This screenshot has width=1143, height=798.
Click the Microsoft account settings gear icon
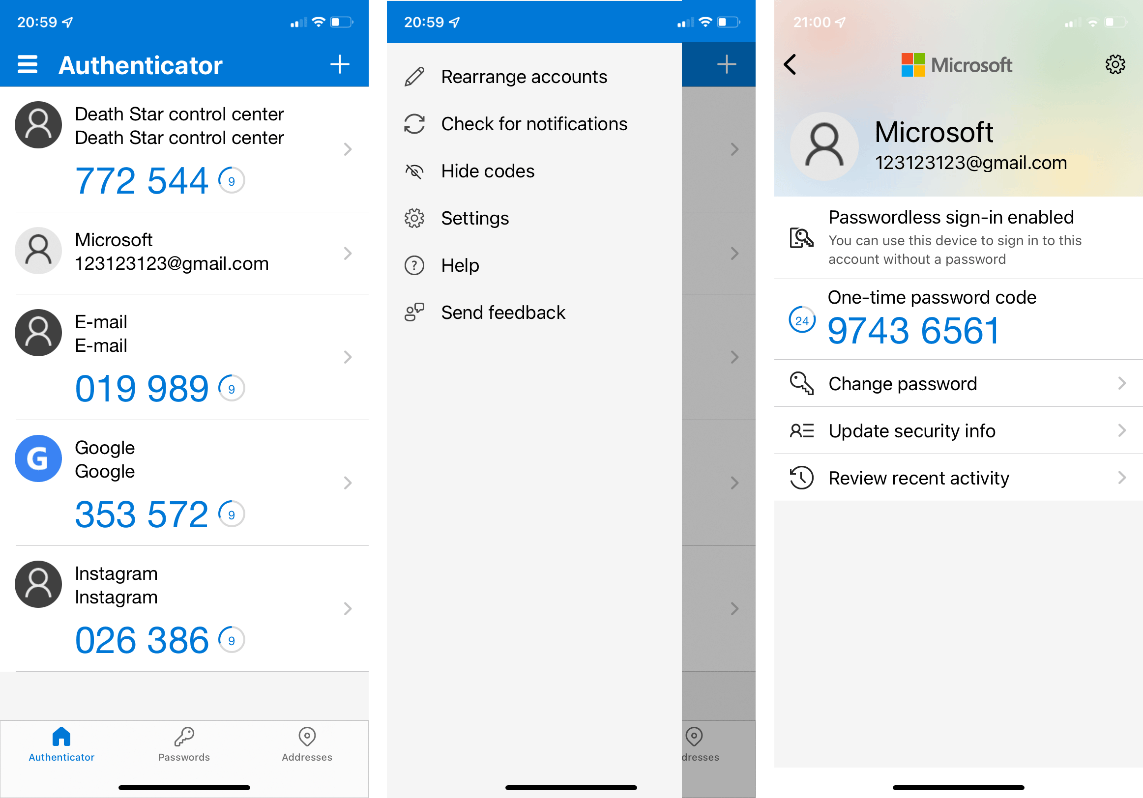[x=1115, y=65]
